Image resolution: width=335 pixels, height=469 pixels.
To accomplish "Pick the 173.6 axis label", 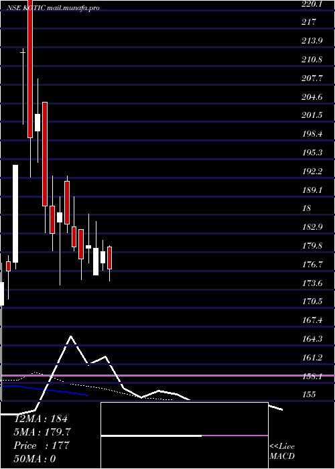I will point(312,283).
